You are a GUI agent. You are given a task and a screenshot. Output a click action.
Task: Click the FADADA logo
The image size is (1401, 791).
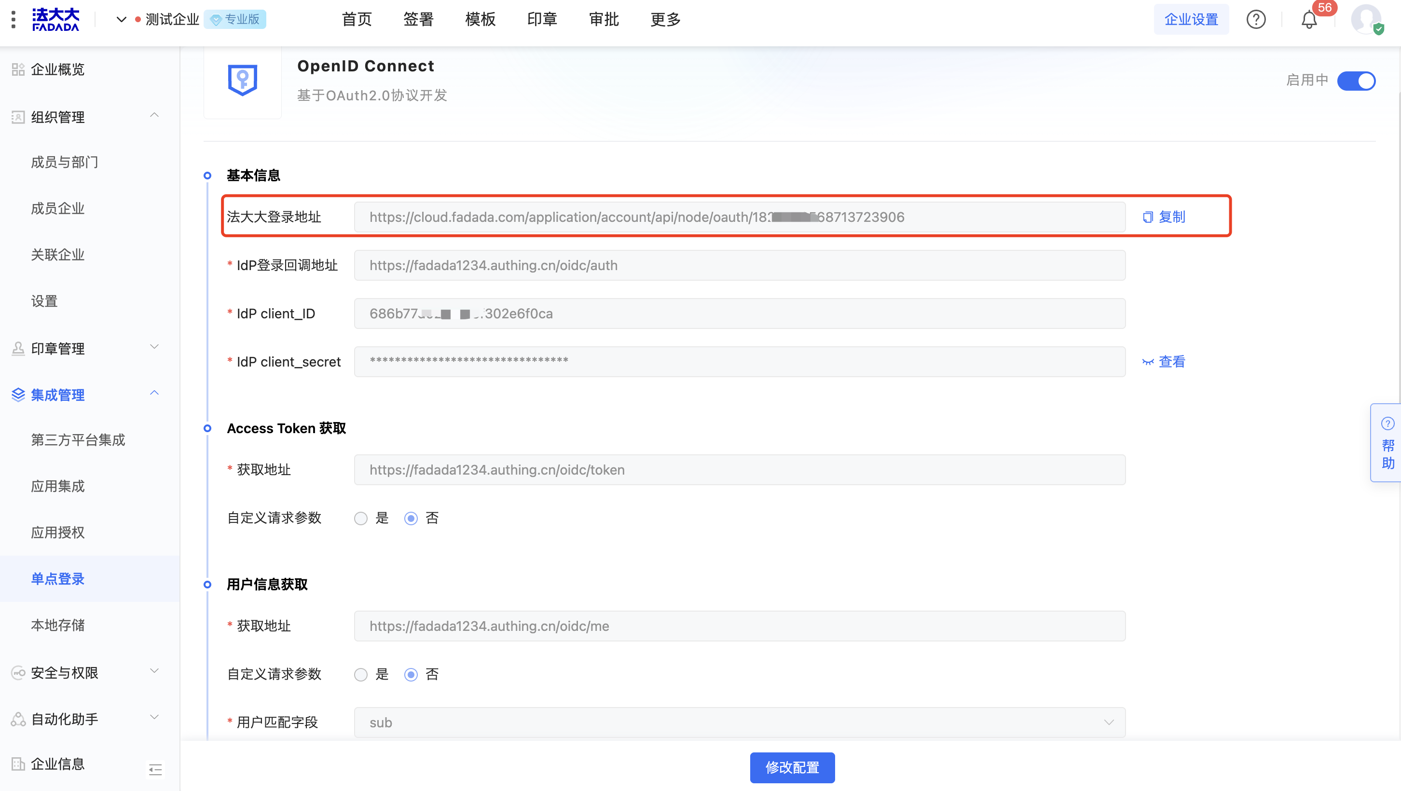(x=55, y=20)
